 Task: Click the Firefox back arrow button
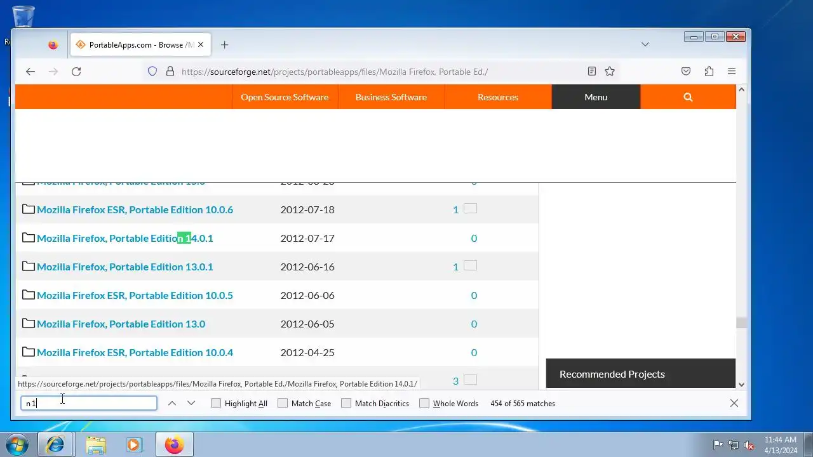(x=30, y=72)
